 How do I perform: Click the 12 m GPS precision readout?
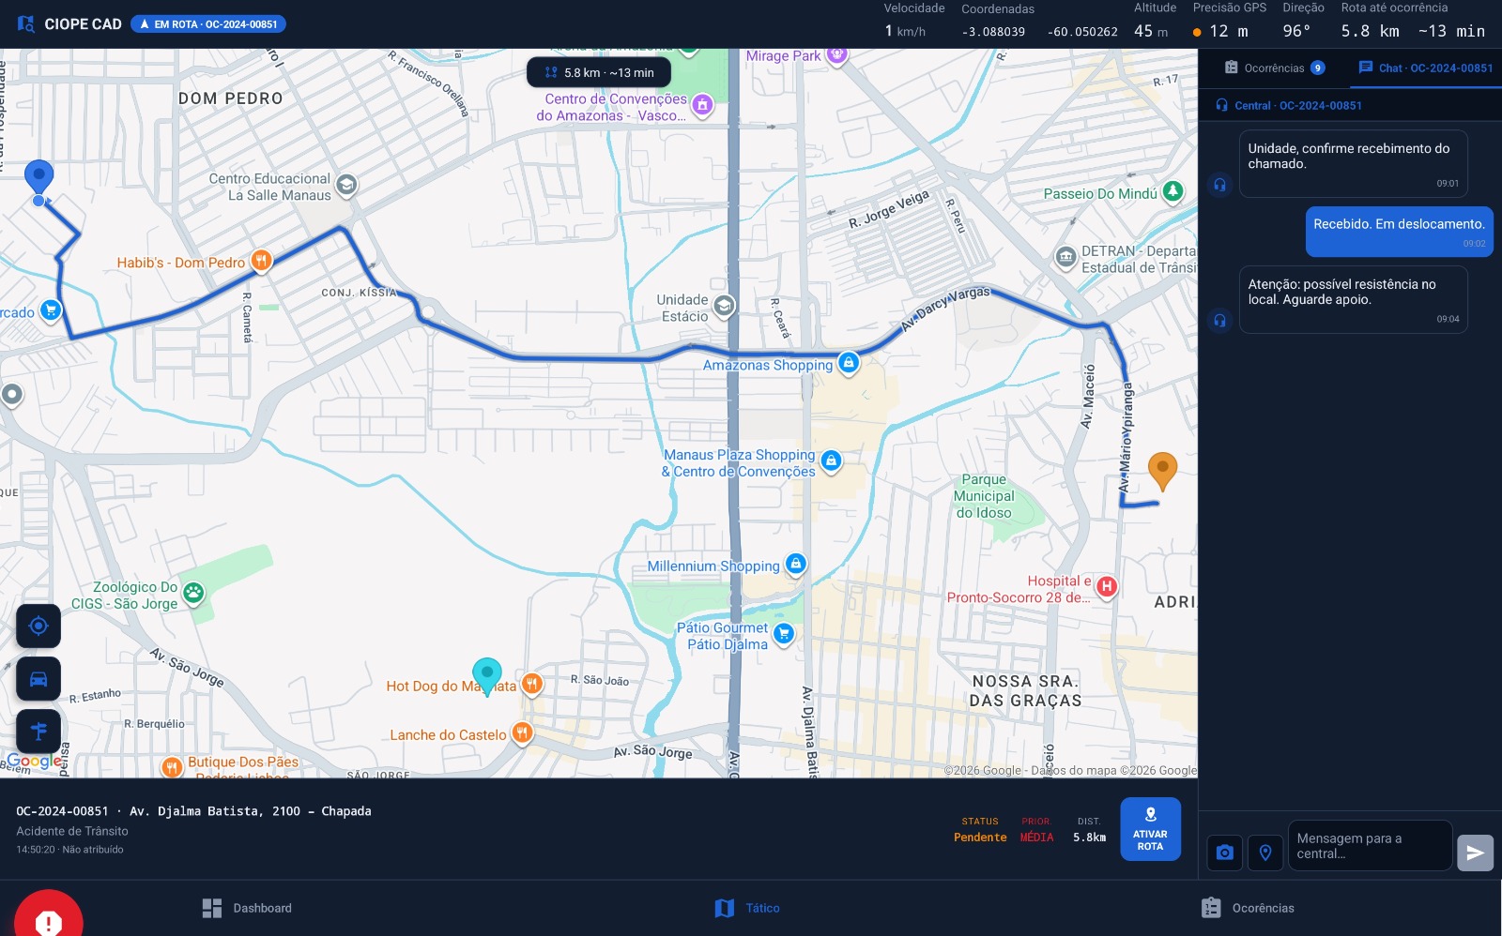(1220, 31)
